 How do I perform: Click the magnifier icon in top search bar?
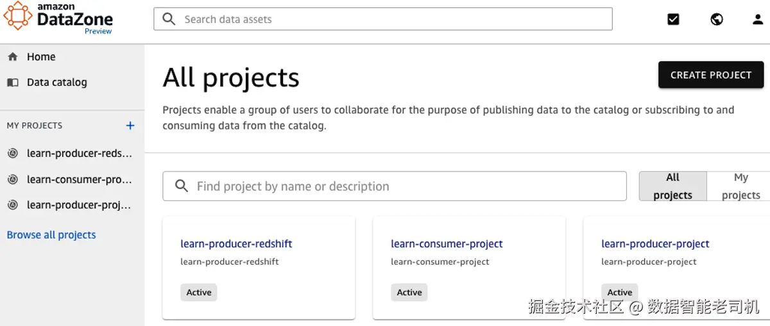point(169,19)
